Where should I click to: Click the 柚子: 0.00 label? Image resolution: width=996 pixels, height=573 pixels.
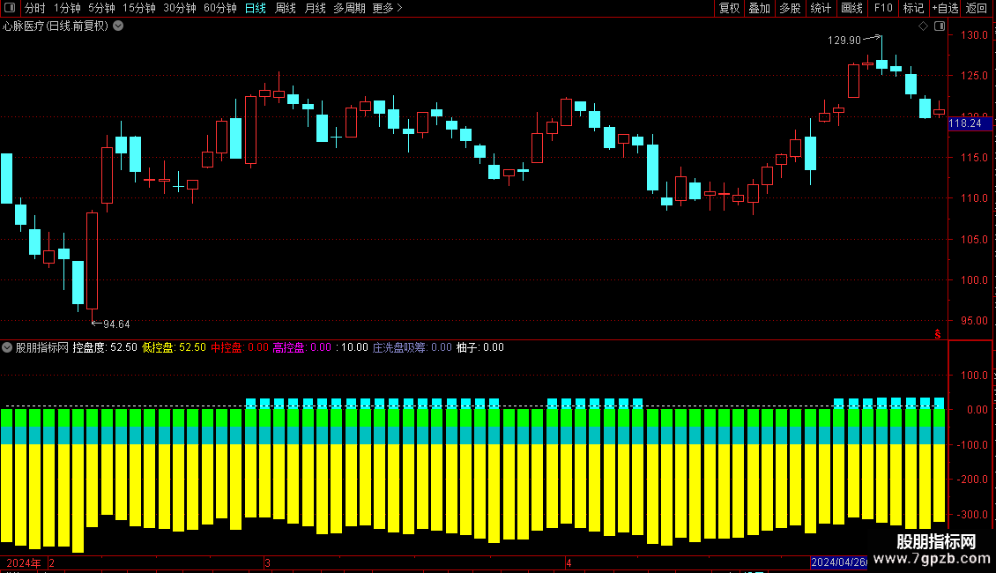tap(480, 347)
